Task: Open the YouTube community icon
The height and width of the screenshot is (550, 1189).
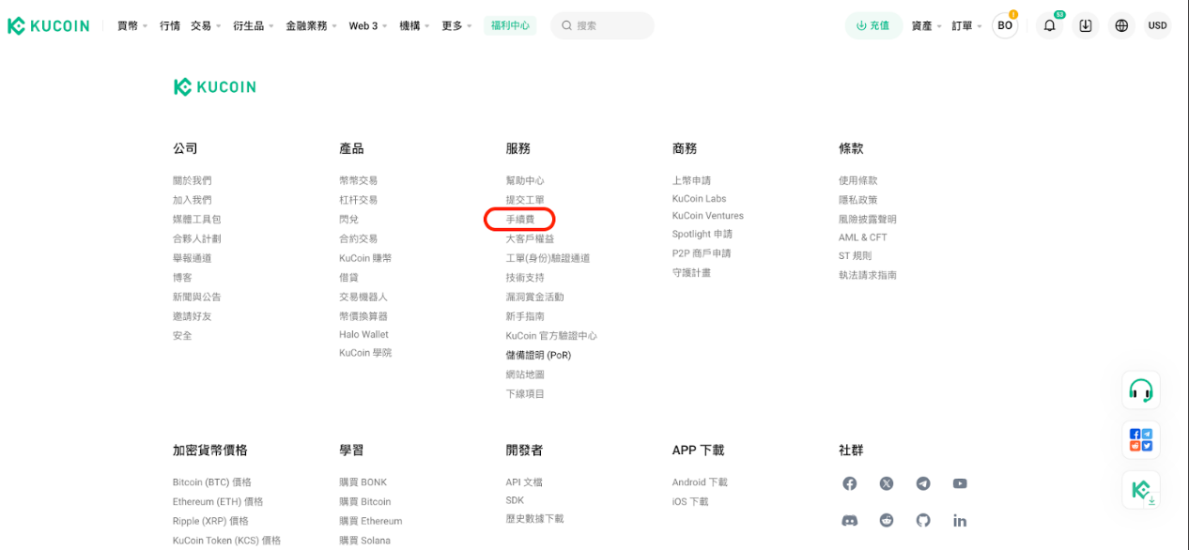Action: [960, 483]
